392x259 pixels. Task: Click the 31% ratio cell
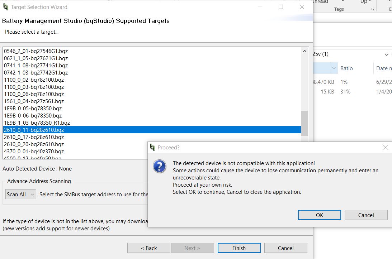pyautogui.click(x=345, y=92)
